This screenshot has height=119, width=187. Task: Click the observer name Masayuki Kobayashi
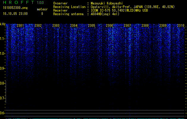tap(107, 3)
